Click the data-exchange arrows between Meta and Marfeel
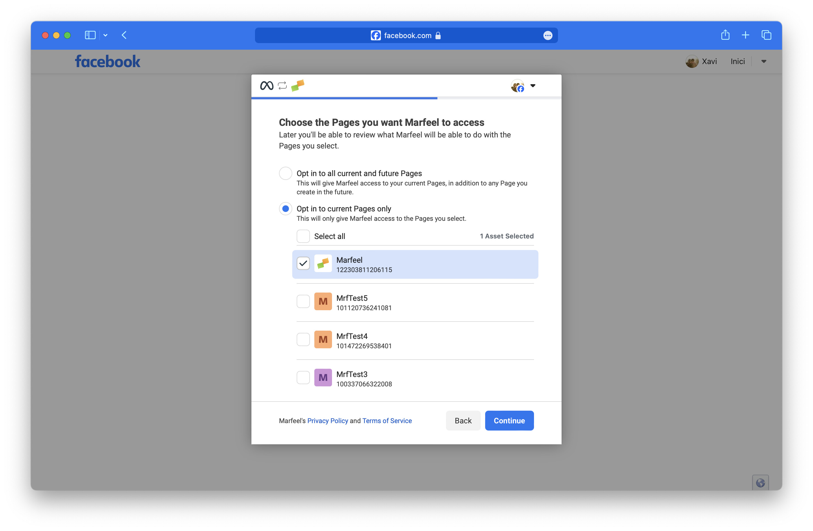Screen dimensions: 813x531 pyautogui.click(x=282, y=86)
